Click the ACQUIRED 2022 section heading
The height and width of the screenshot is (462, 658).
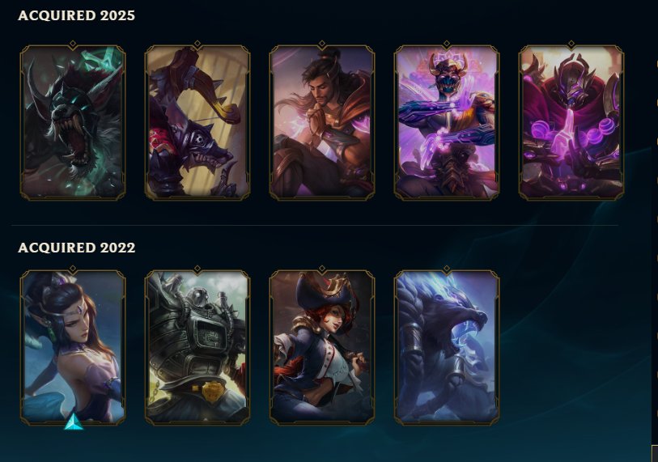pos(76,248)
